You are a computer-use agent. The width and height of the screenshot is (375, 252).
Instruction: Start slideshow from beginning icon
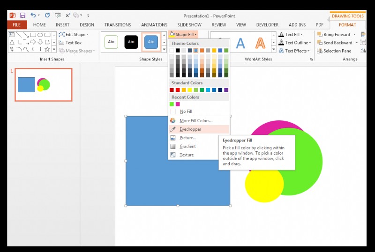pyautogui.click(x=58, y=15)
